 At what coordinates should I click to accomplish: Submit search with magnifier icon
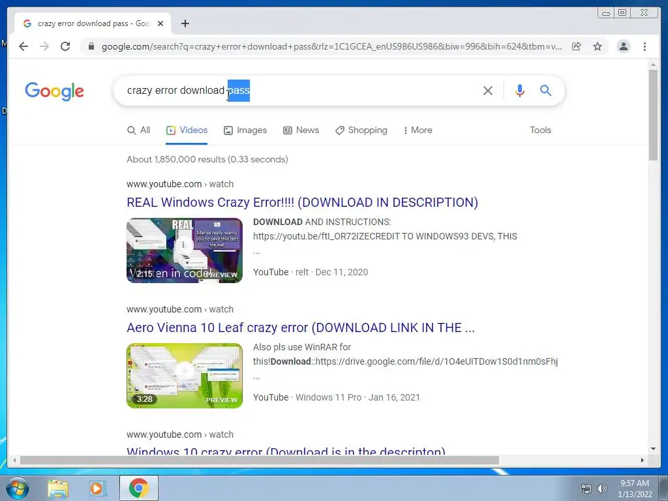click(546, 90)
